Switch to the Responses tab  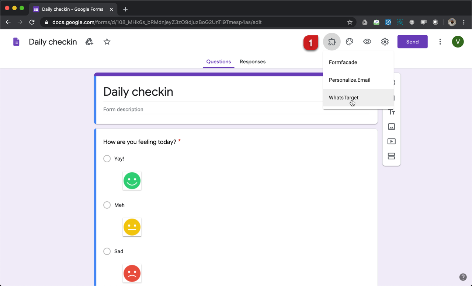(253, 62)
